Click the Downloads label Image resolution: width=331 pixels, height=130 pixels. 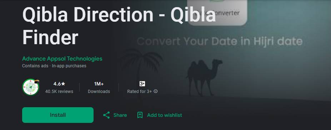click(99, 92)
